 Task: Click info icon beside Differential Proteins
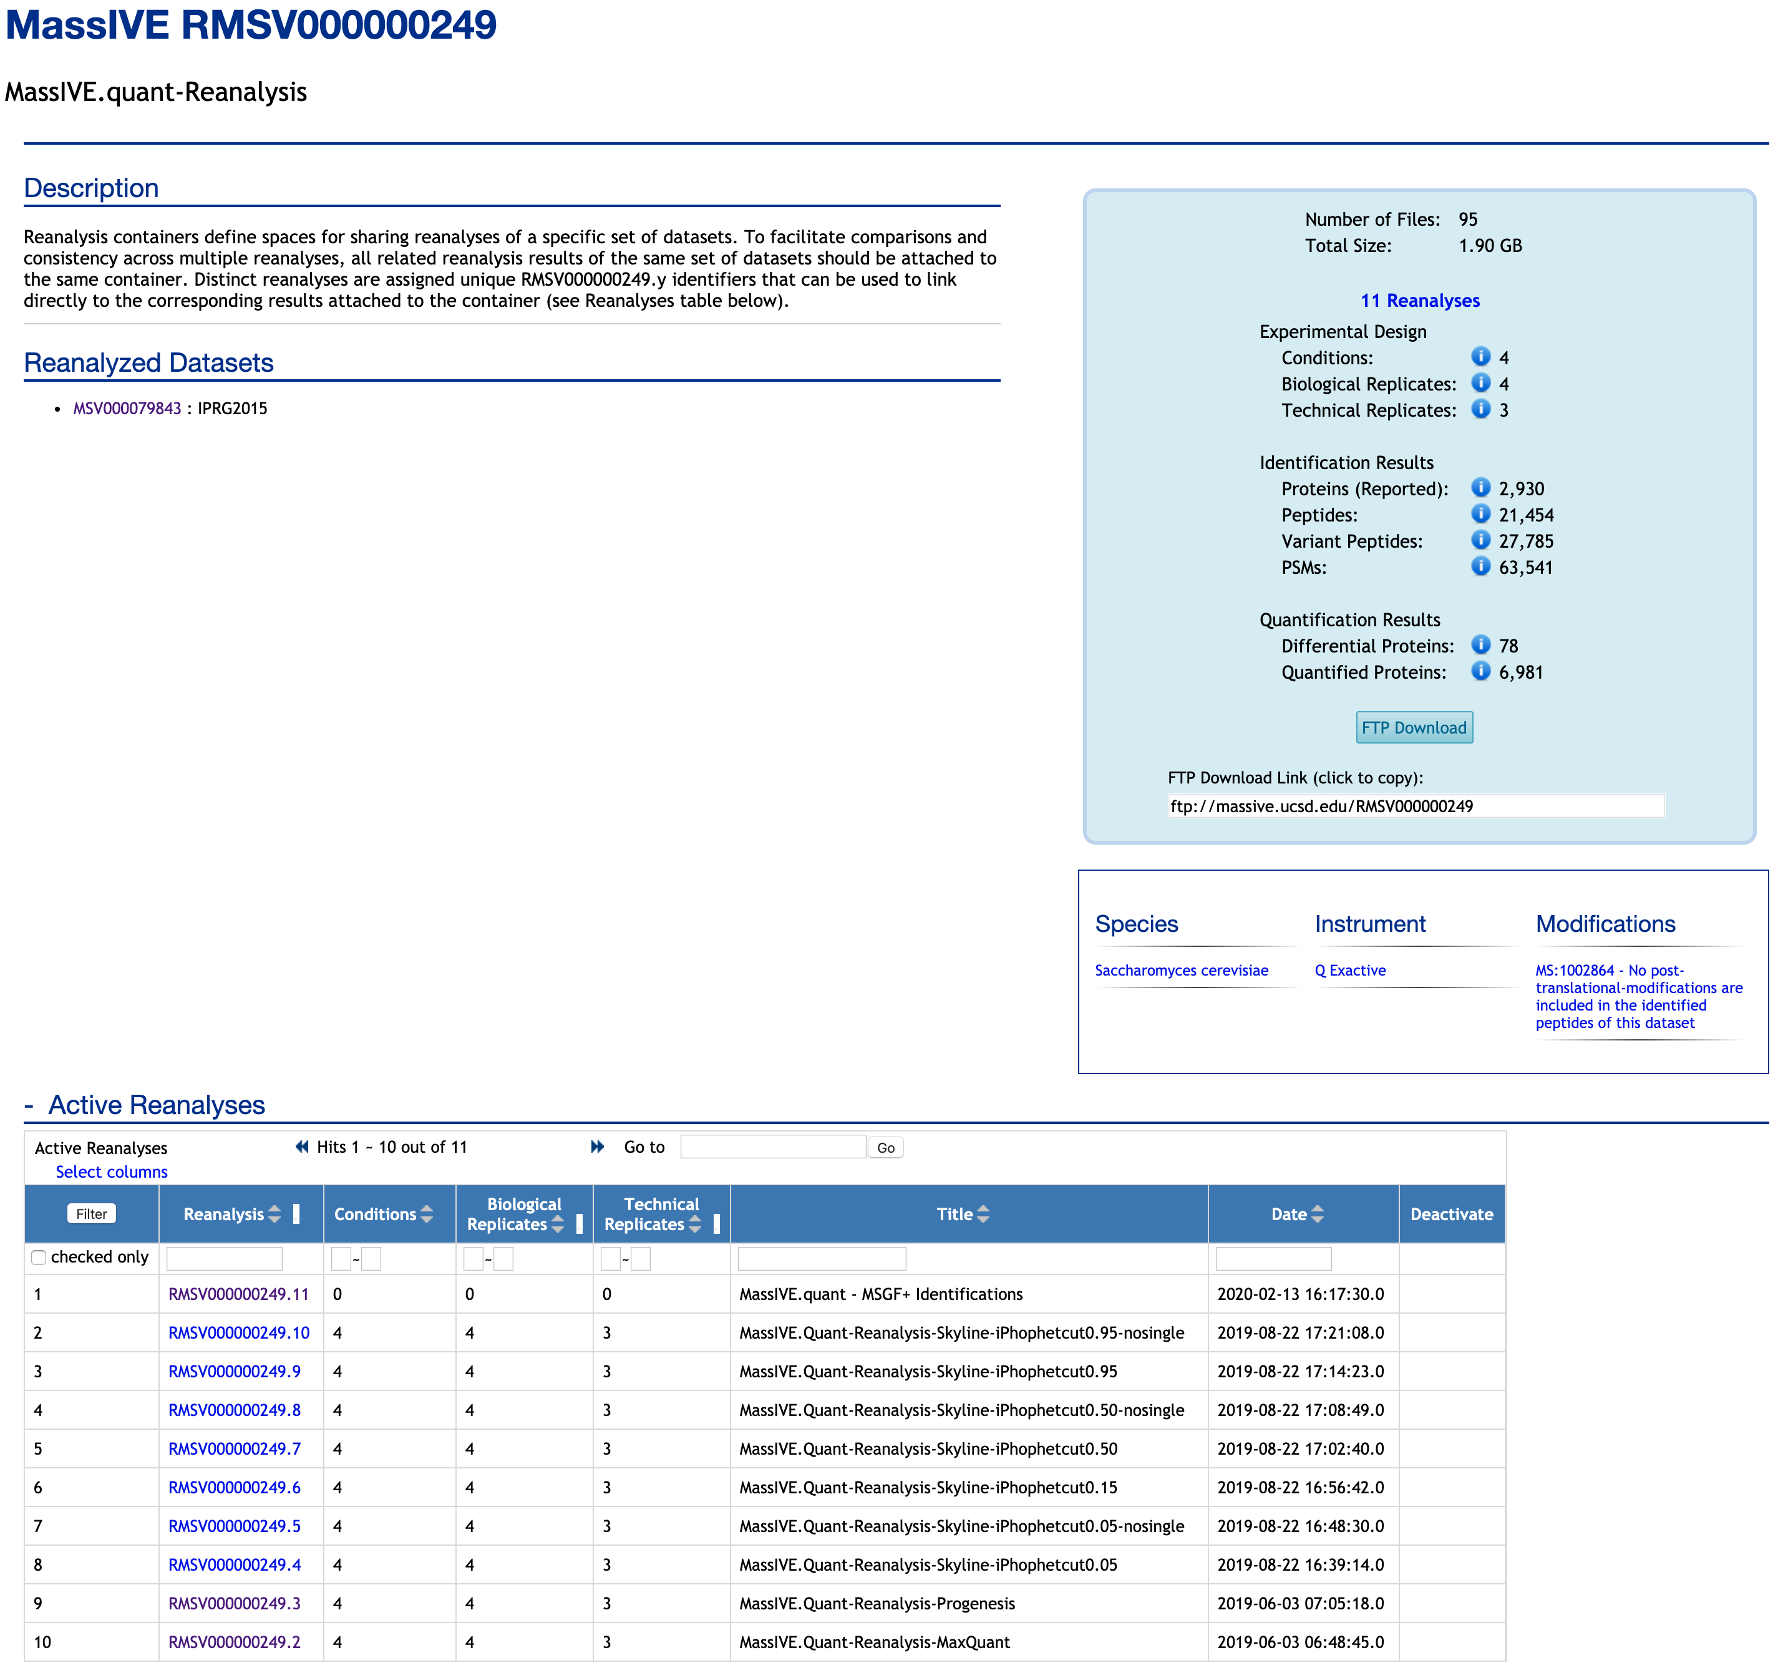[1480, 645]
